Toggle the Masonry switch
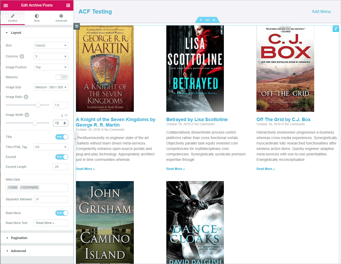The width and height of the screenshot is (341, 264). [x=62, y=77]
